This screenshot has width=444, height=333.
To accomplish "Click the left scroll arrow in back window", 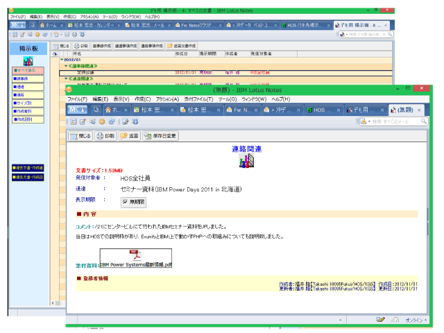I will pyautogui.click(x=53, y=303).
